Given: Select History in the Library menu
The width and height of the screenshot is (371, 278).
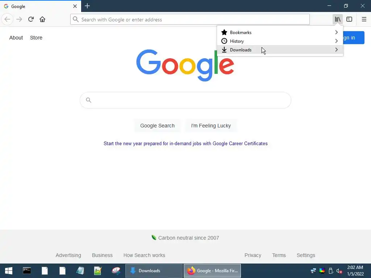Looking at the screenshot, I should [x=280, y=41].
